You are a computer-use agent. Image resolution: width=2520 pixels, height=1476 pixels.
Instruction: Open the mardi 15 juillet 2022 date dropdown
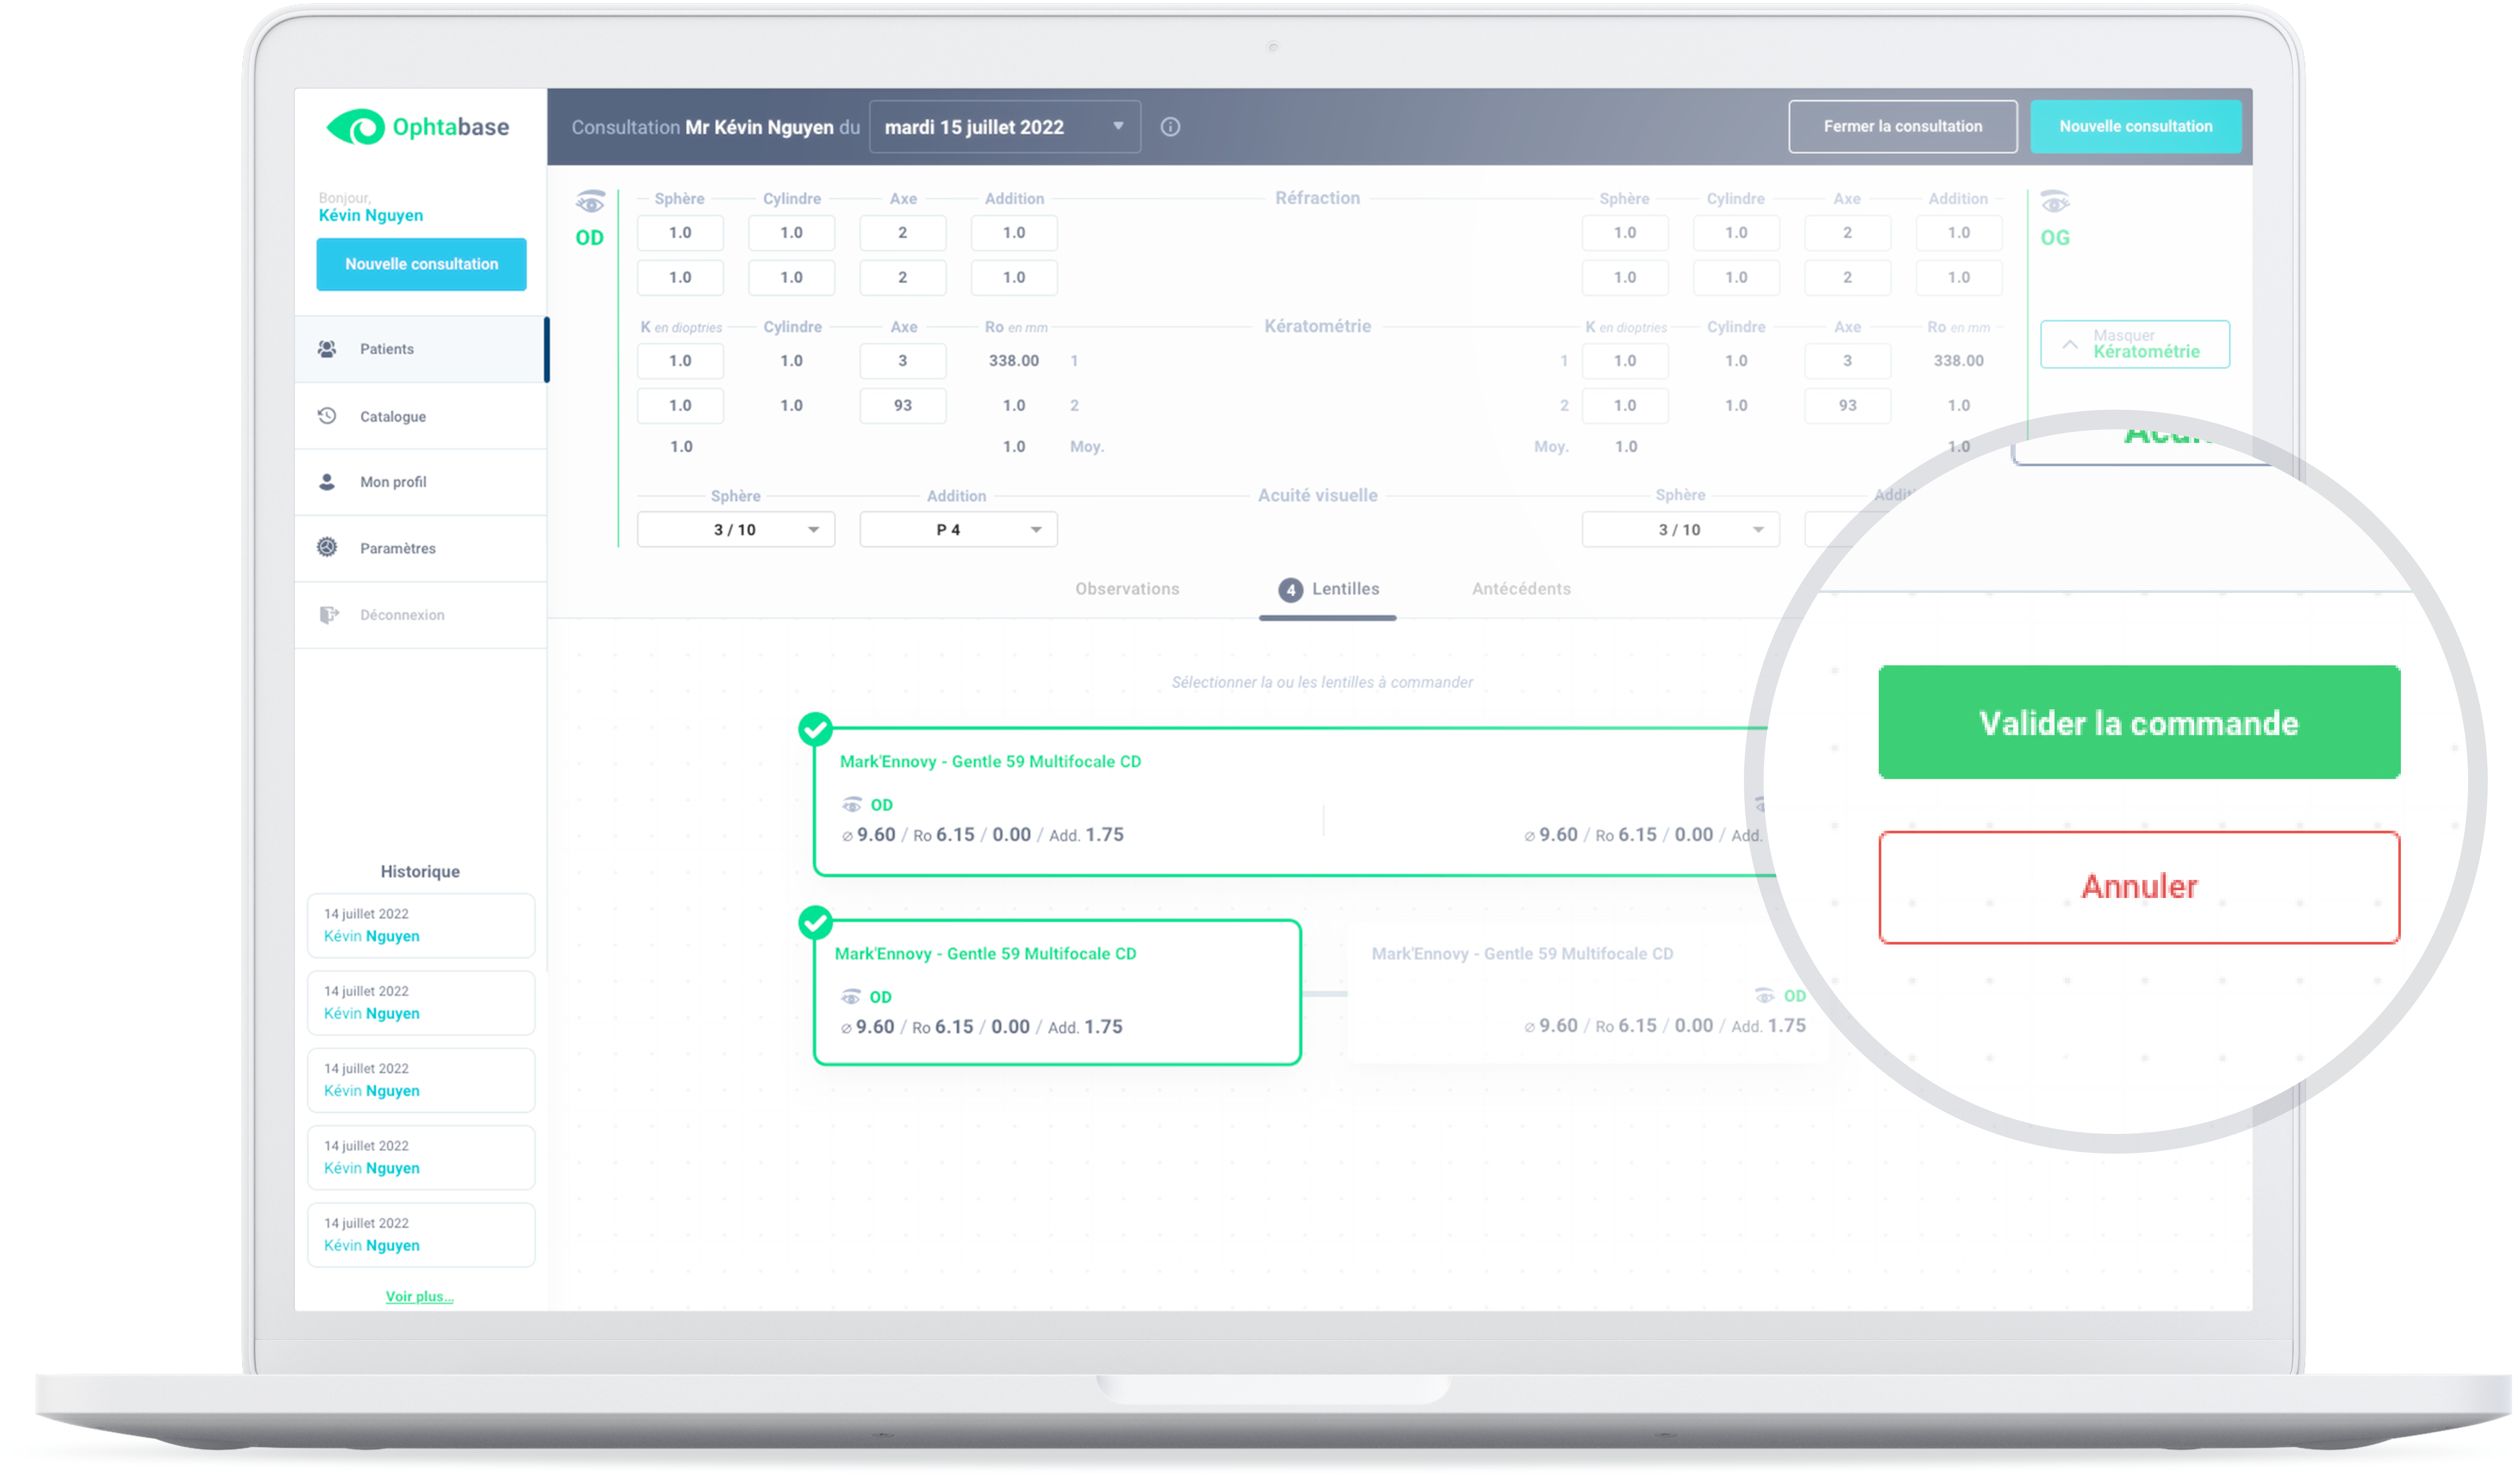point(1004,127)
